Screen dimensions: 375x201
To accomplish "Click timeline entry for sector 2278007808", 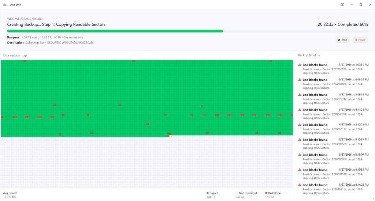I will pos(333,84).
